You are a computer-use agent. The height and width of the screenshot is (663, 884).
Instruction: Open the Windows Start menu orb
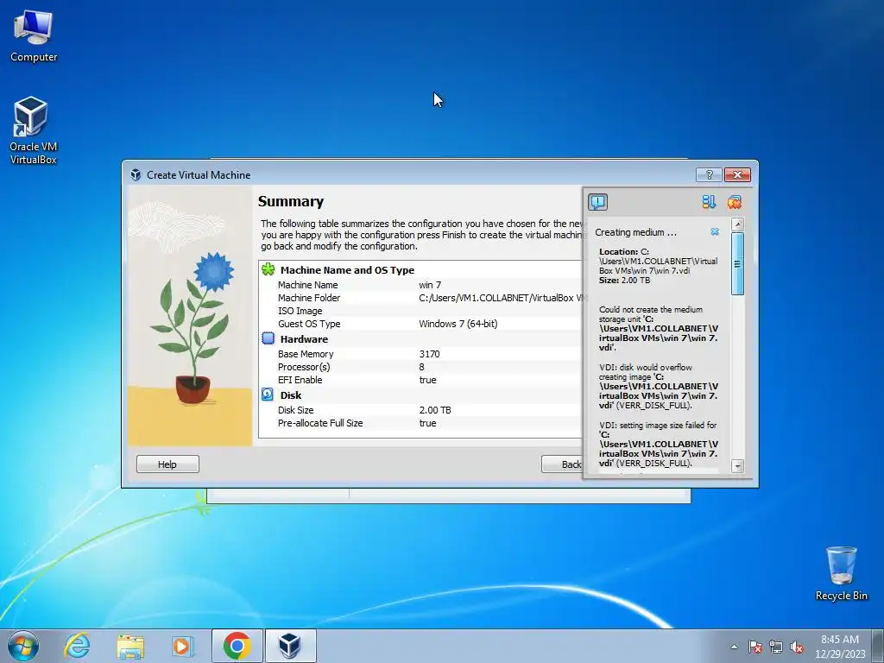(x=23, y=646)
